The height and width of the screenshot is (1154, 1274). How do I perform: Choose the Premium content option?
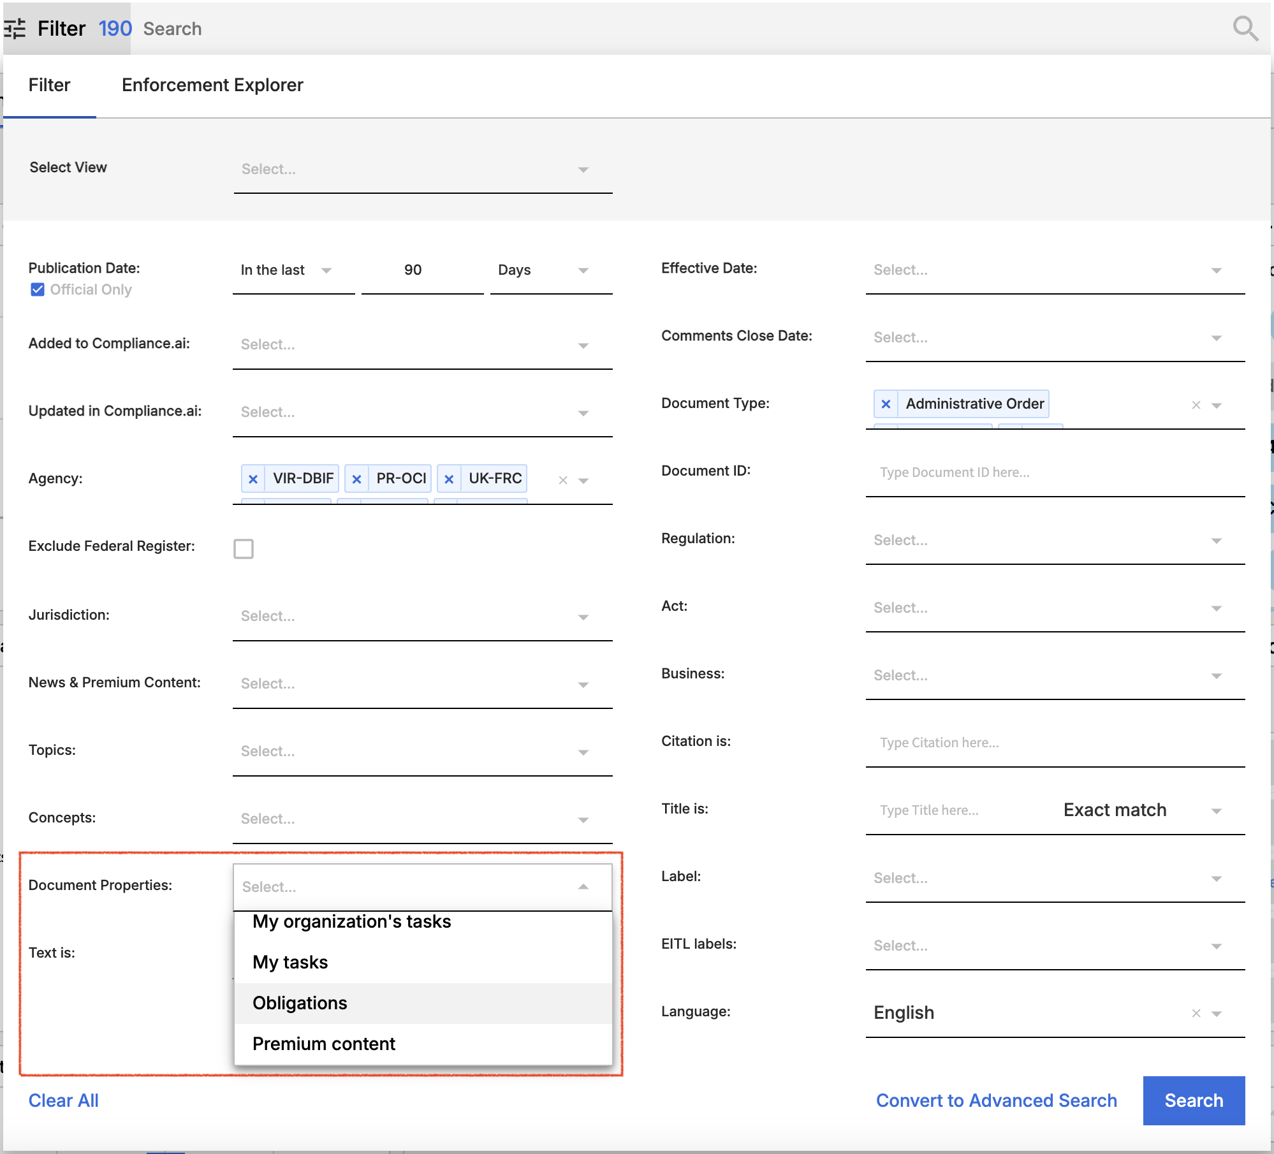point(324,1044)
